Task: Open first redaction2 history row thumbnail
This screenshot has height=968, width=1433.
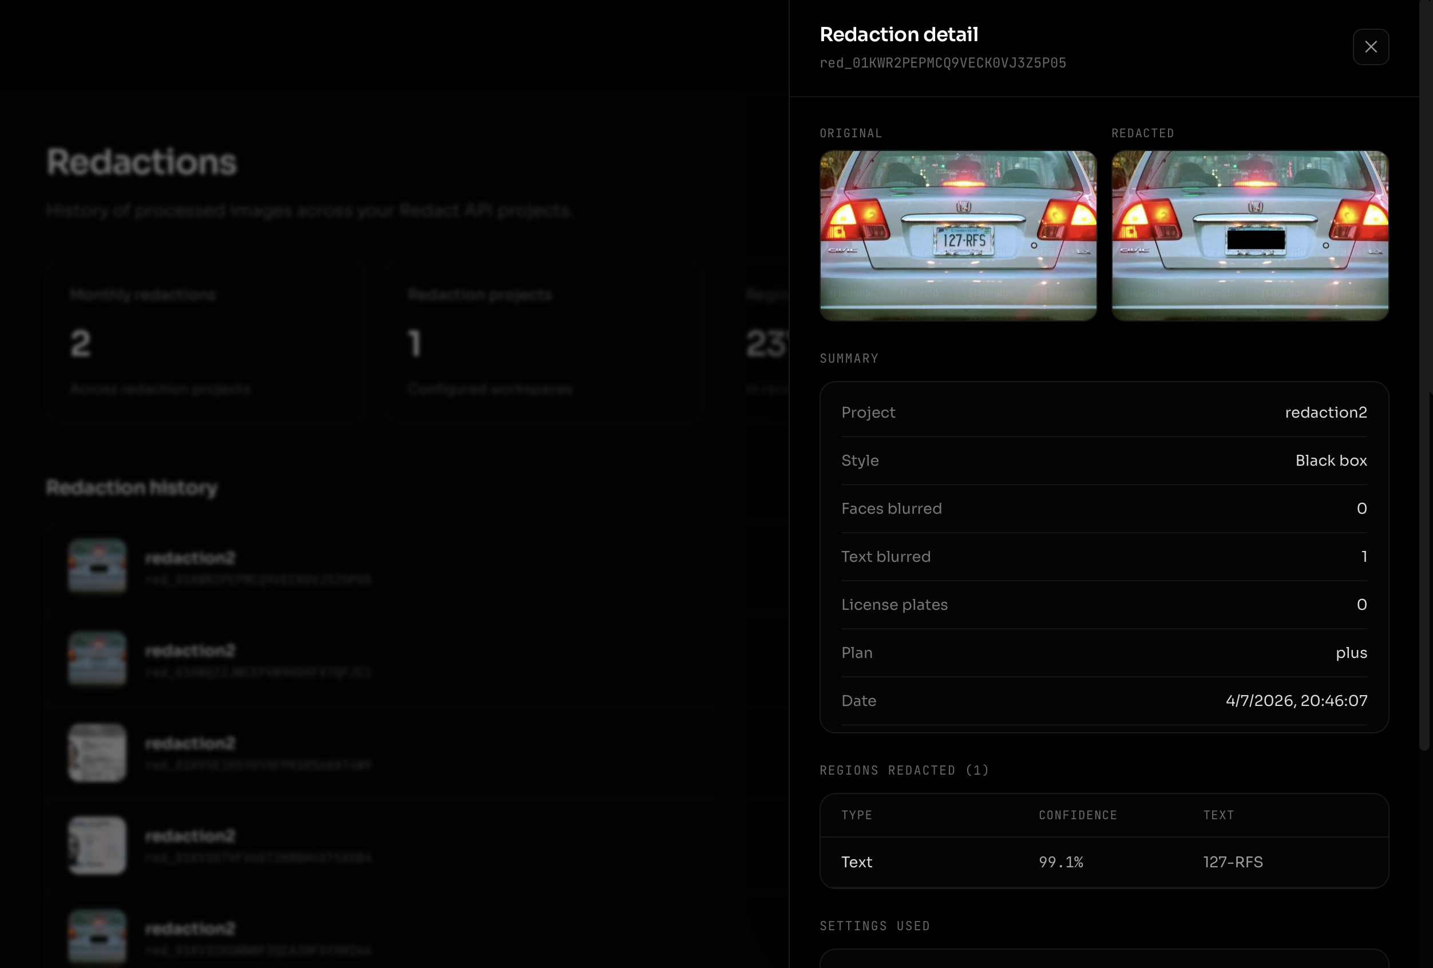Action: coord(97,565)
